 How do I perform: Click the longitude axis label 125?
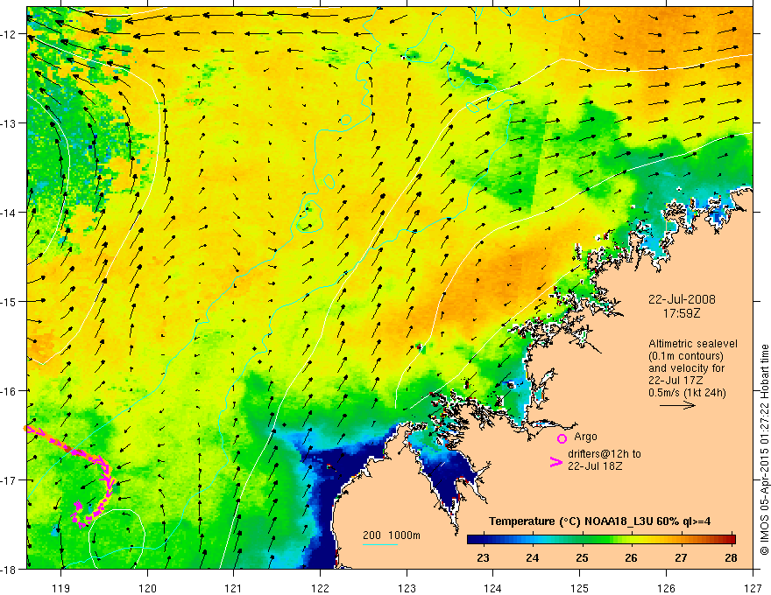point(580,588)
